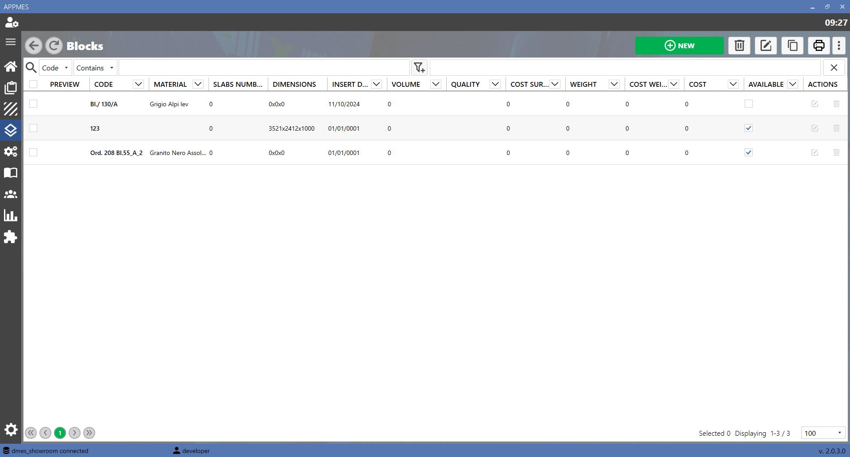This screenshot has height=457, width=850.
Task: Go to page 1 in pagination
Action: pos(60,433)
